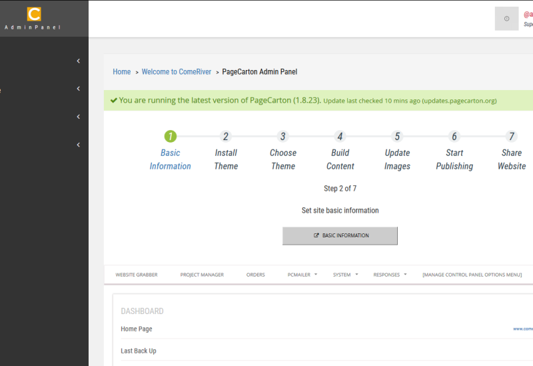533x366 pixels.
Task: Click the Build Content step label
Action: click(x=340, y=159)
